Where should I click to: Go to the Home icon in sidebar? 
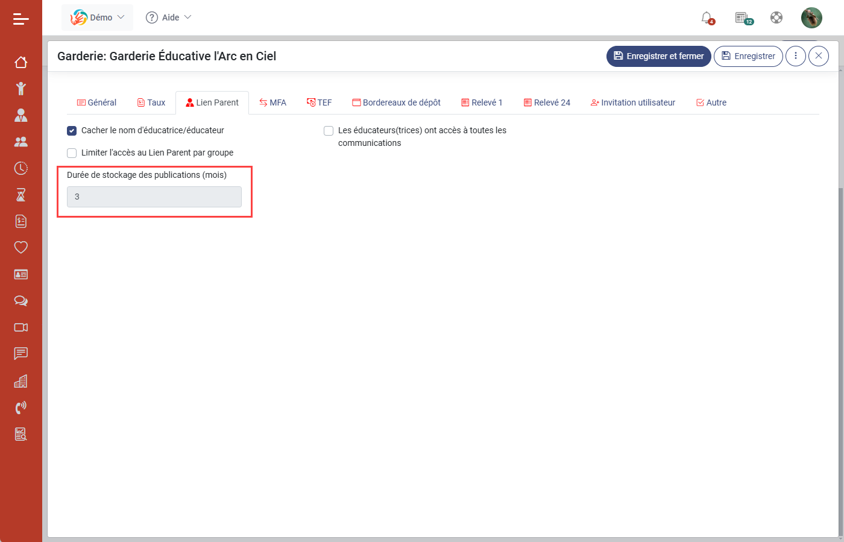point(21,62)
